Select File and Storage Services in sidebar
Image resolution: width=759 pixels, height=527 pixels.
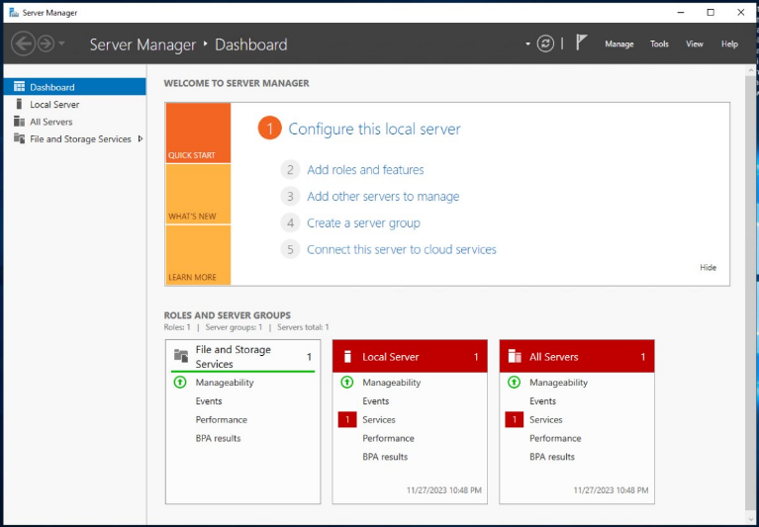pyautogui.click(x=74, y=139)
